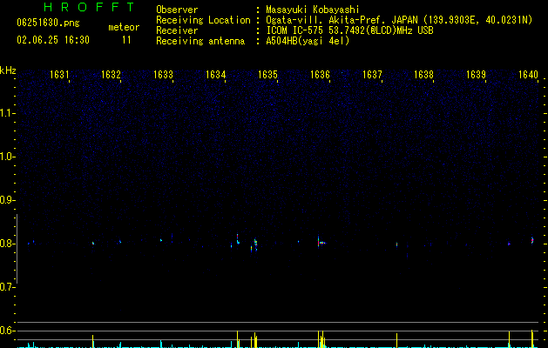Image resolution: width=548 pixels, height=348 pixels.
Task: Click the 0.8 kHz axis label
Action: point(8,244)
